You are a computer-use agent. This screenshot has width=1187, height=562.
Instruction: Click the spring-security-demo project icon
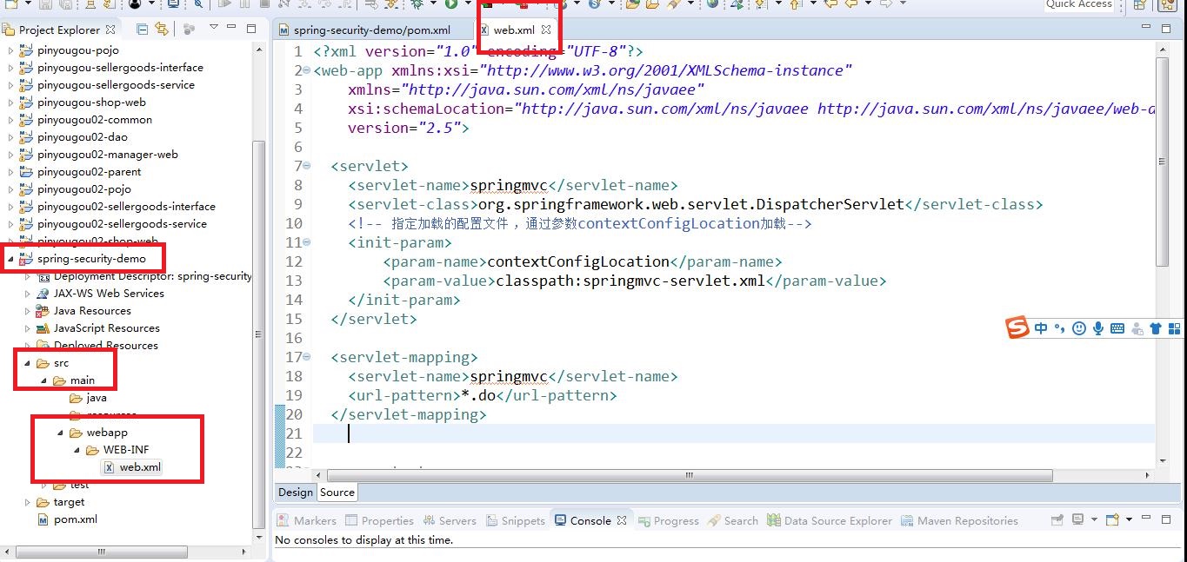26,258
